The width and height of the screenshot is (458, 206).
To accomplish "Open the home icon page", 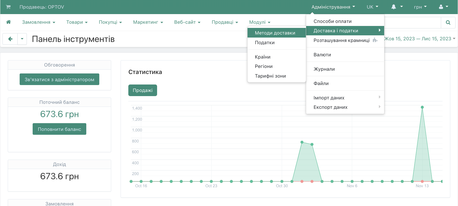I will pyautogui.click(x=9, y=22).
